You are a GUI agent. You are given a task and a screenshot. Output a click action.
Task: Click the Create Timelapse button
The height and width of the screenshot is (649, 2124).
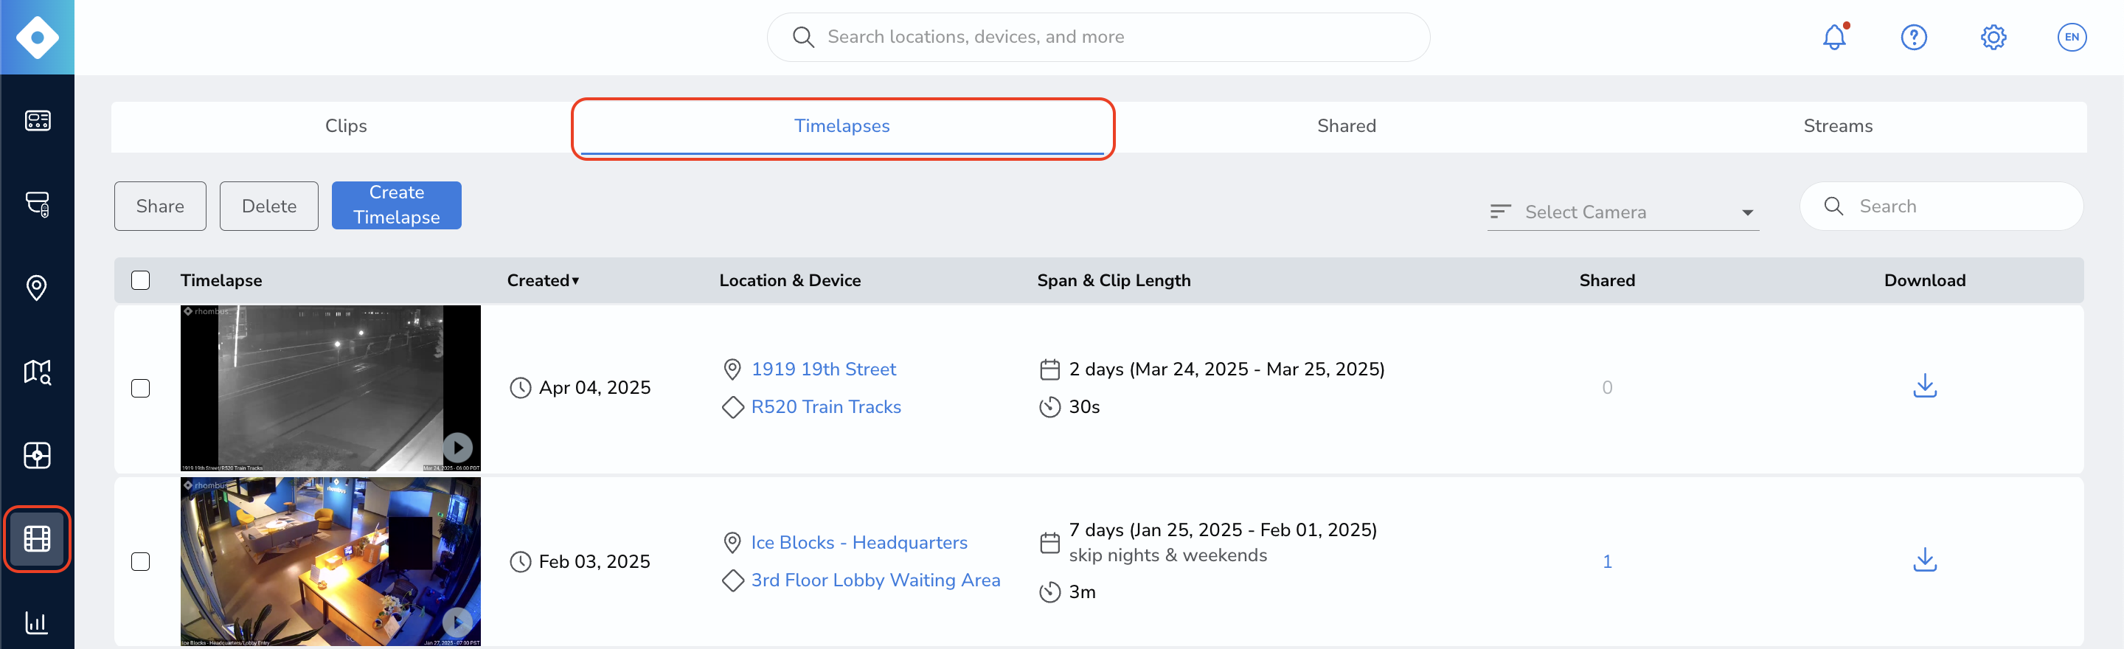397,205
